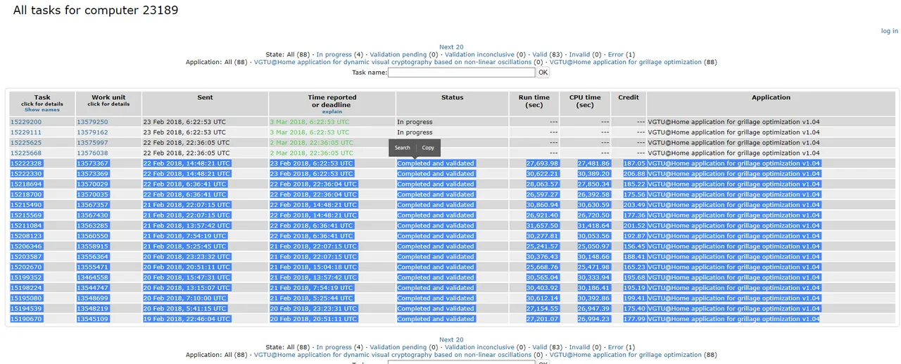Open task 15229111 details

pos(26,132)
